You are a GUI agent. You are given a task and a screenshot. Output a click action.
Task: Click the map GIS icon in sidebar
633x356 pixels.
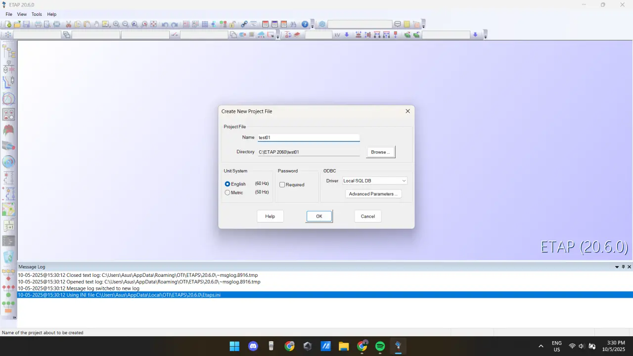[x=8, y=209]
